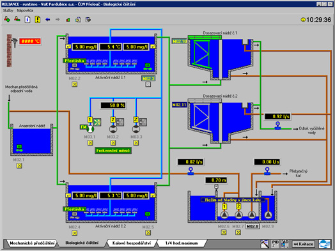Viewport: 335px width, 251px height.
Task: Toggle the checkbox under M02.6
Action: pos(224,232)
